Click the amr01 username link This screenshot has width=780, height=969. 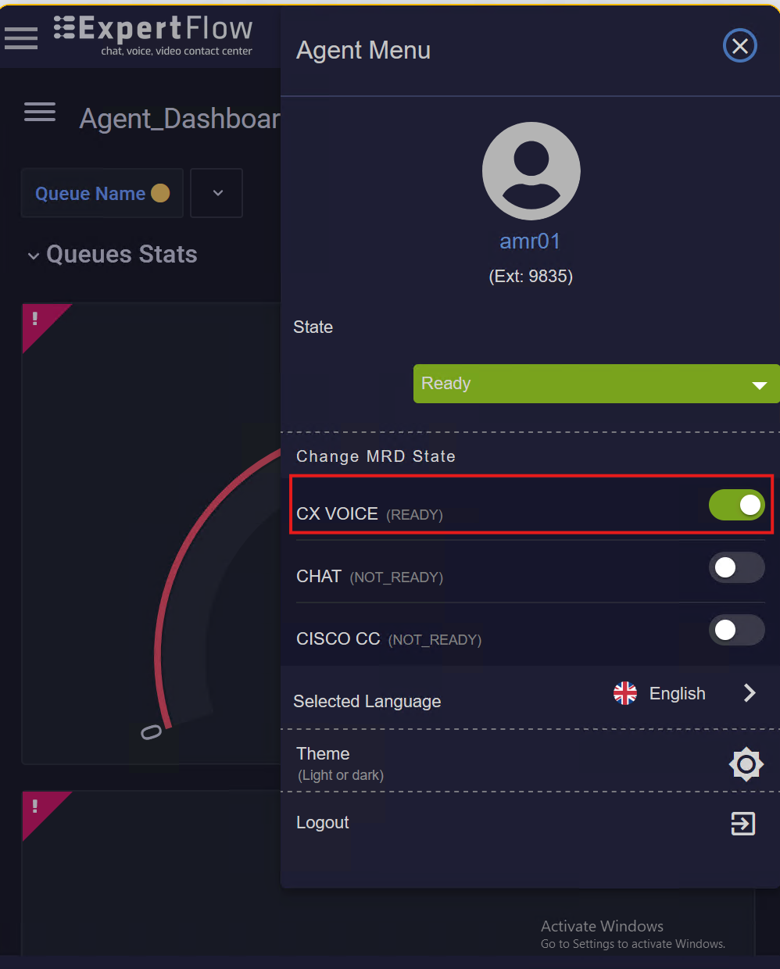[530, 241]
